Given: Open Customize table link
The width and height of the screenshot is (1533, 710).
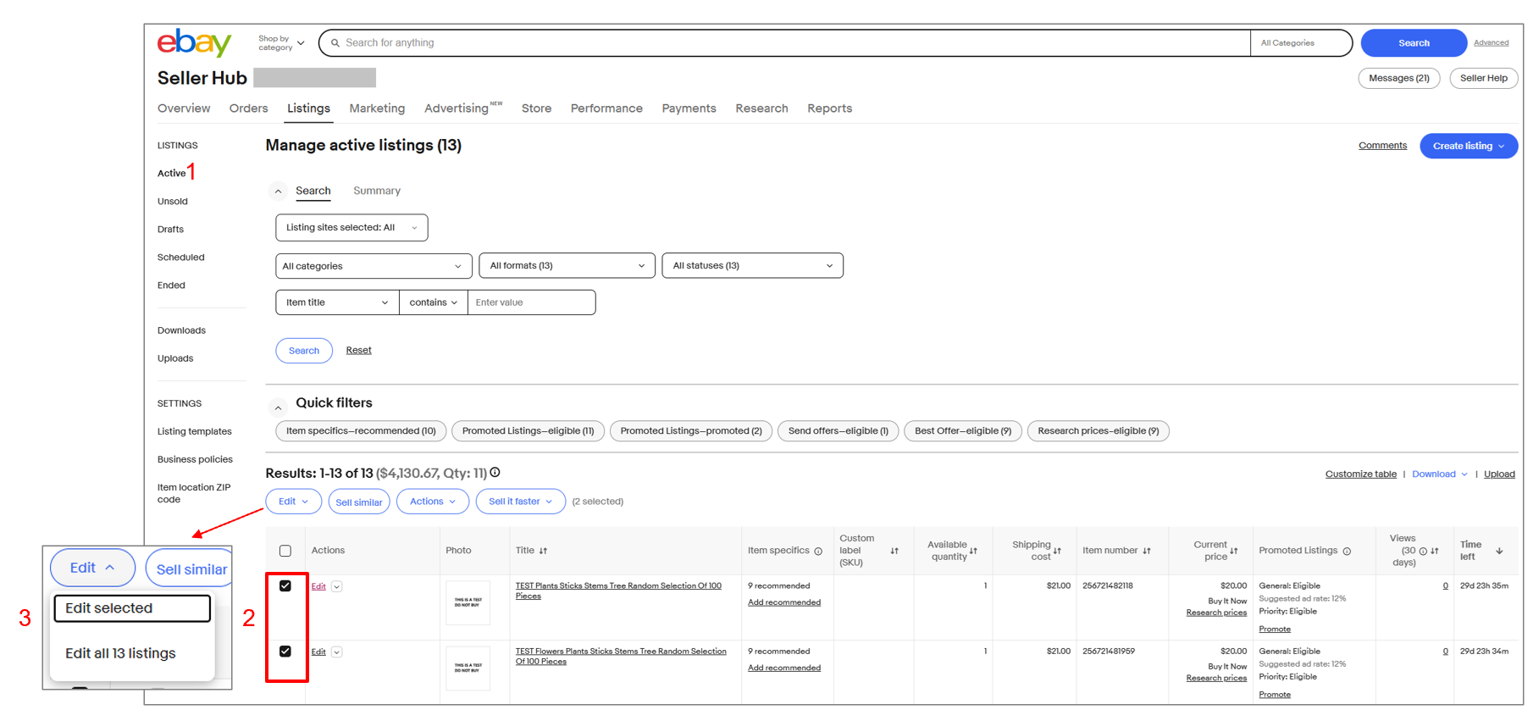Looking at the screenshot, I should click(1361, 474).
